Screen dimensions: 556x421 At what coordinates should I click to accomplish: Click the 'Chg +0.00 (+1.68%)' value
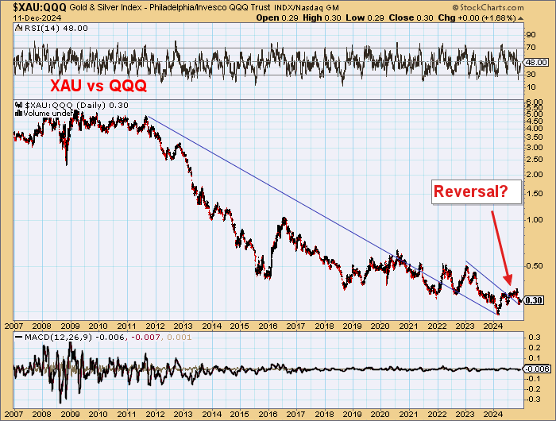[x=477, y=17]
